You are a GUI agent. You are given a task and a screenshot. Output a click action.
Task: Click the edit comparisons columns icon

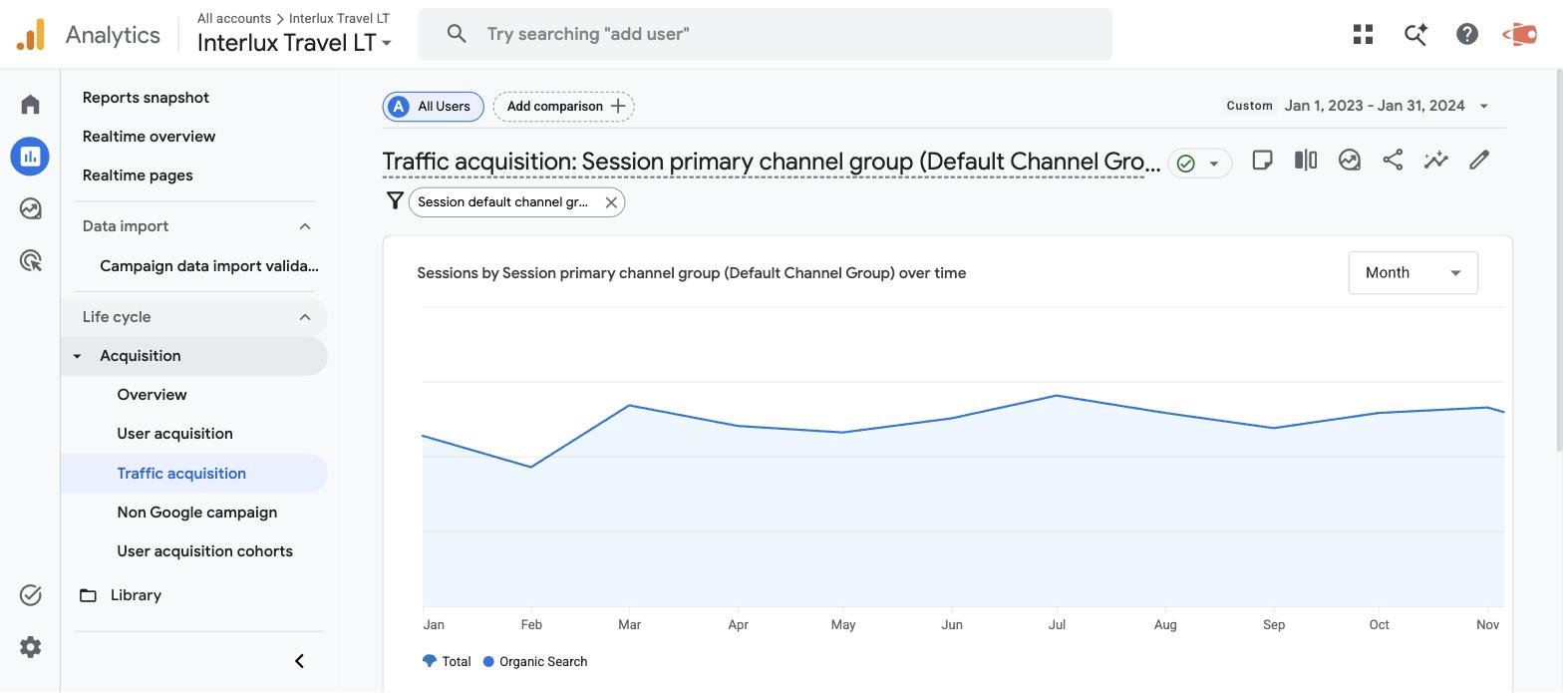click(1306, 161)
